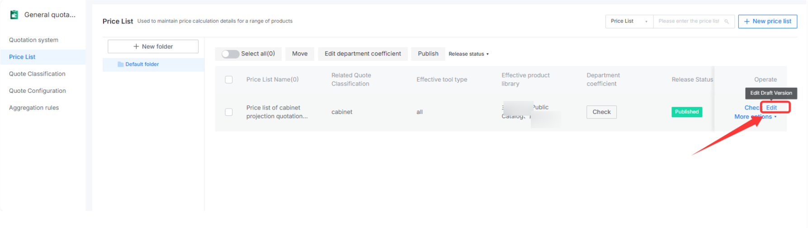The width and height of the screenshot is (808, 228).
Task: Click the Release Status column header
Action: 692,80
